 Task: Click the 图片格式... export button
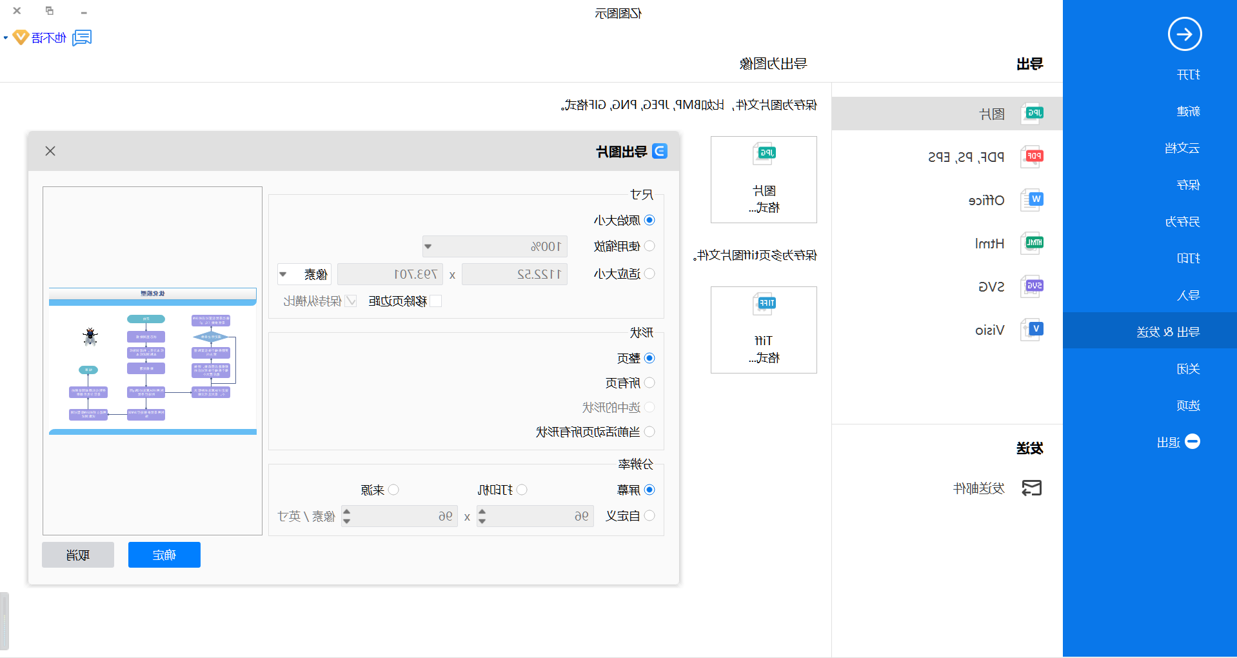point(764,179)
